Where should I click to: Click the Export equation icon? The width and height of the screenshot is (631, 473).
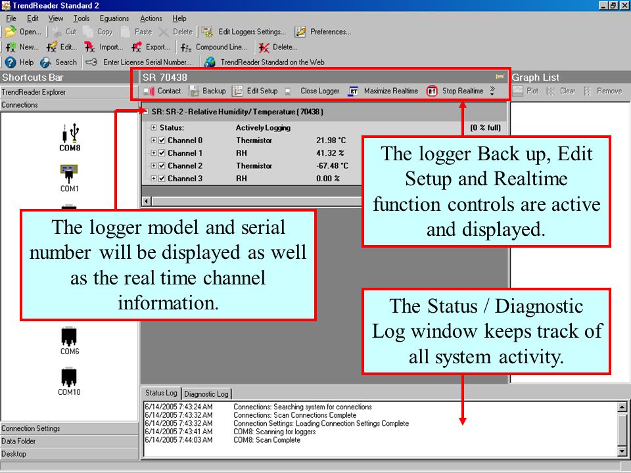tap(137, 47)
